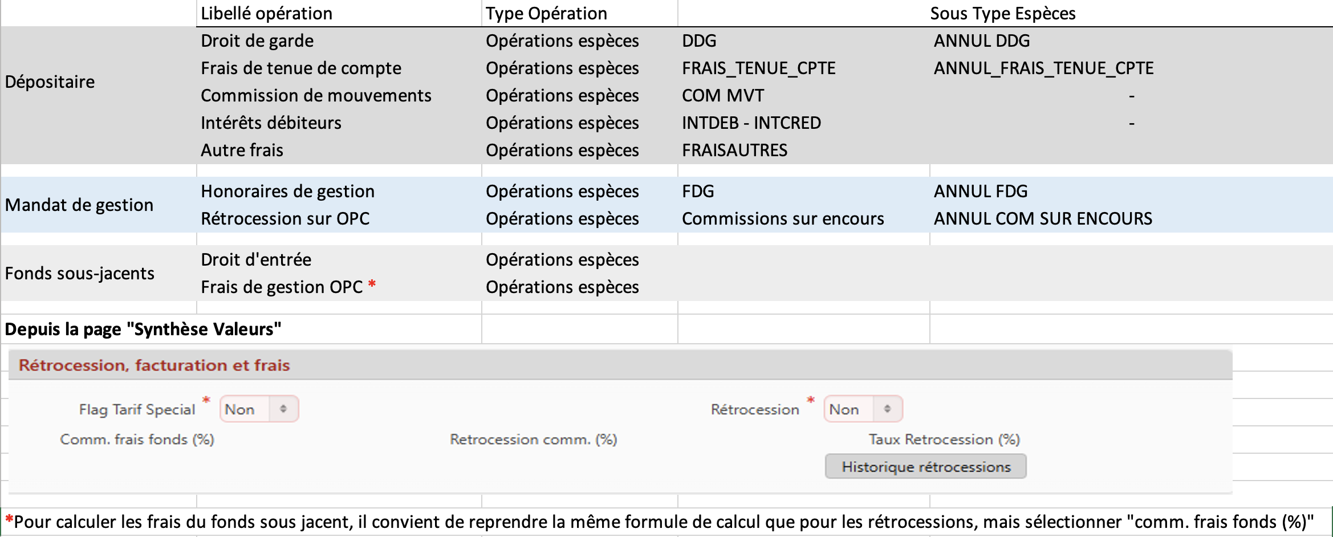Click the Historique rétrocessions button
This screenshot has width=1333, height=537.
pyautogui.click(x=925, y=467)
